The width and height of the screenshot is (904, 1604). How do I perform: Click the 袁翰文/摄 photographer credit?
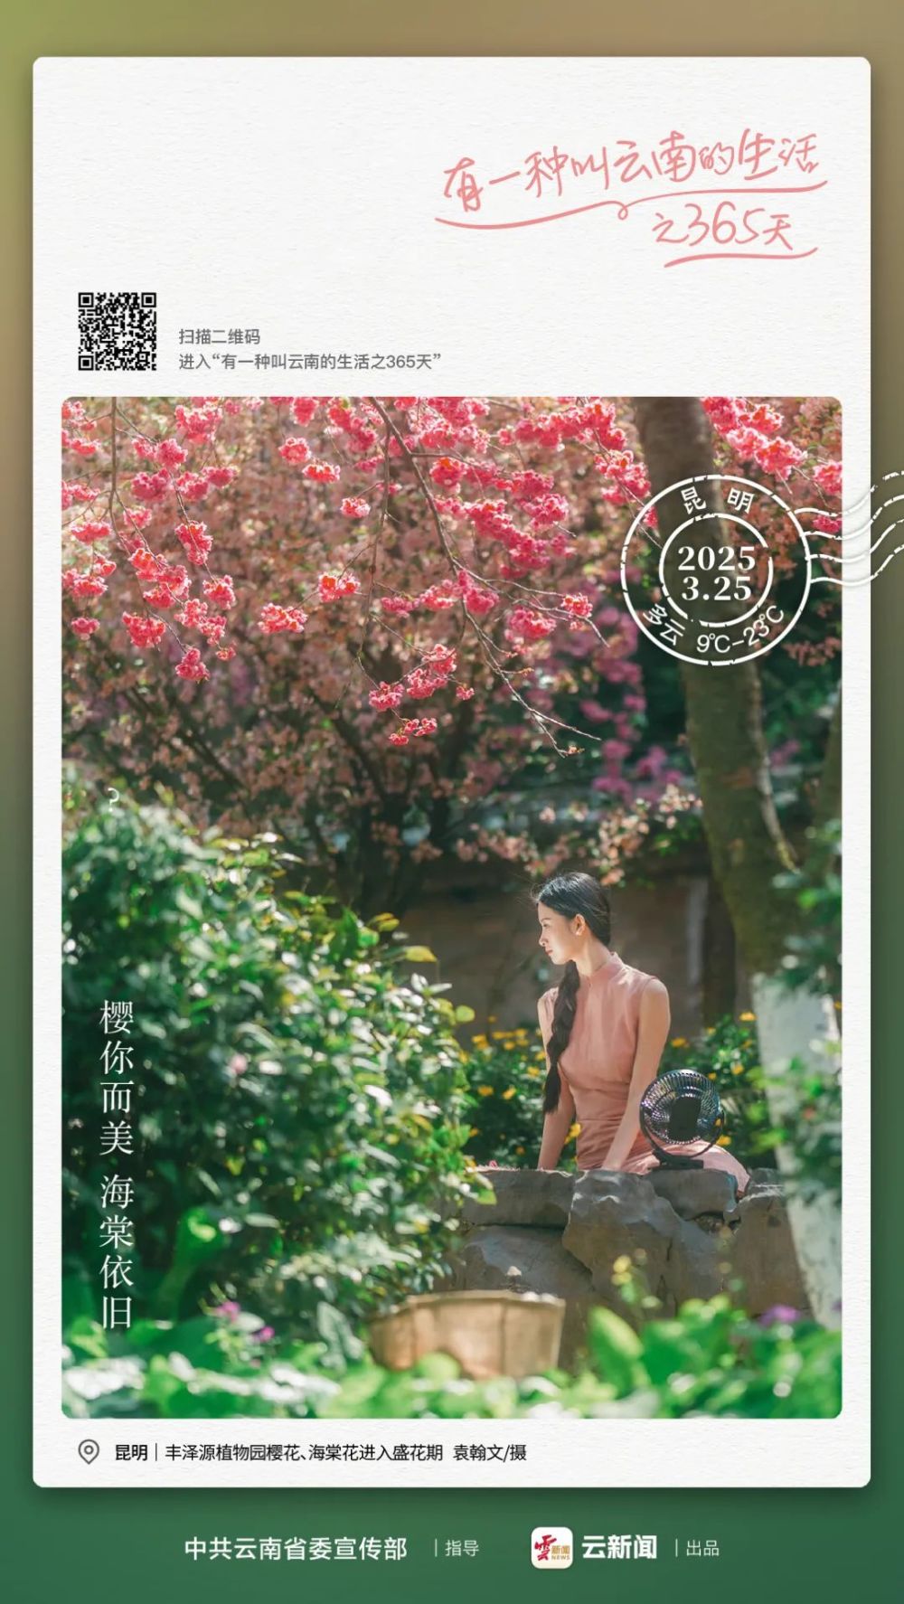coord(490,1453)
